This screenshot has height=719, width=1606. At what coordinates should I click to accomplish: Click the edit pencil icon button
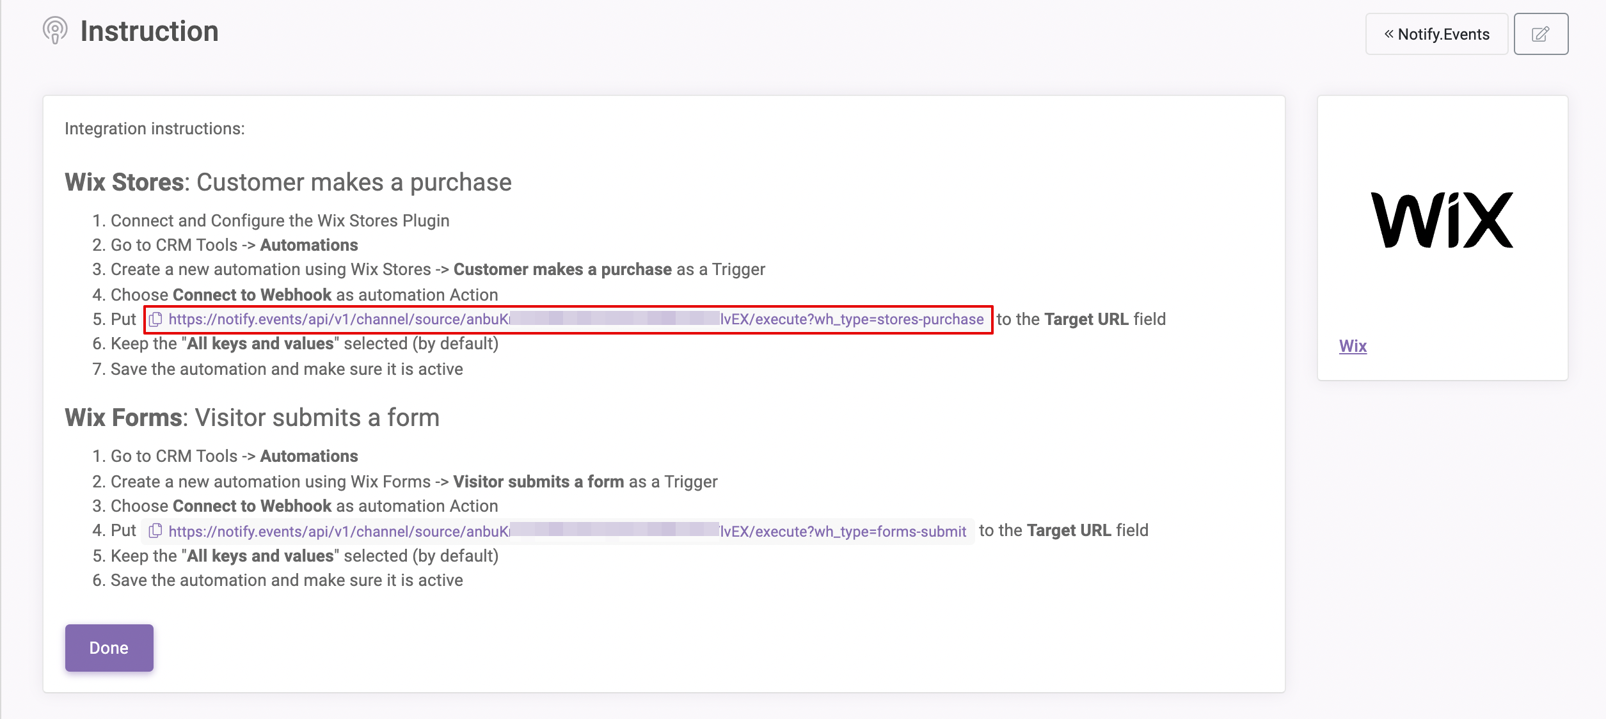point(1541,34)
